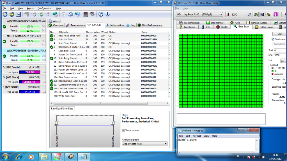Viewport: 287px width, 161px height.
Task: Click the yellow options icon in HD Tune toolbar
Action: point(268,15)
